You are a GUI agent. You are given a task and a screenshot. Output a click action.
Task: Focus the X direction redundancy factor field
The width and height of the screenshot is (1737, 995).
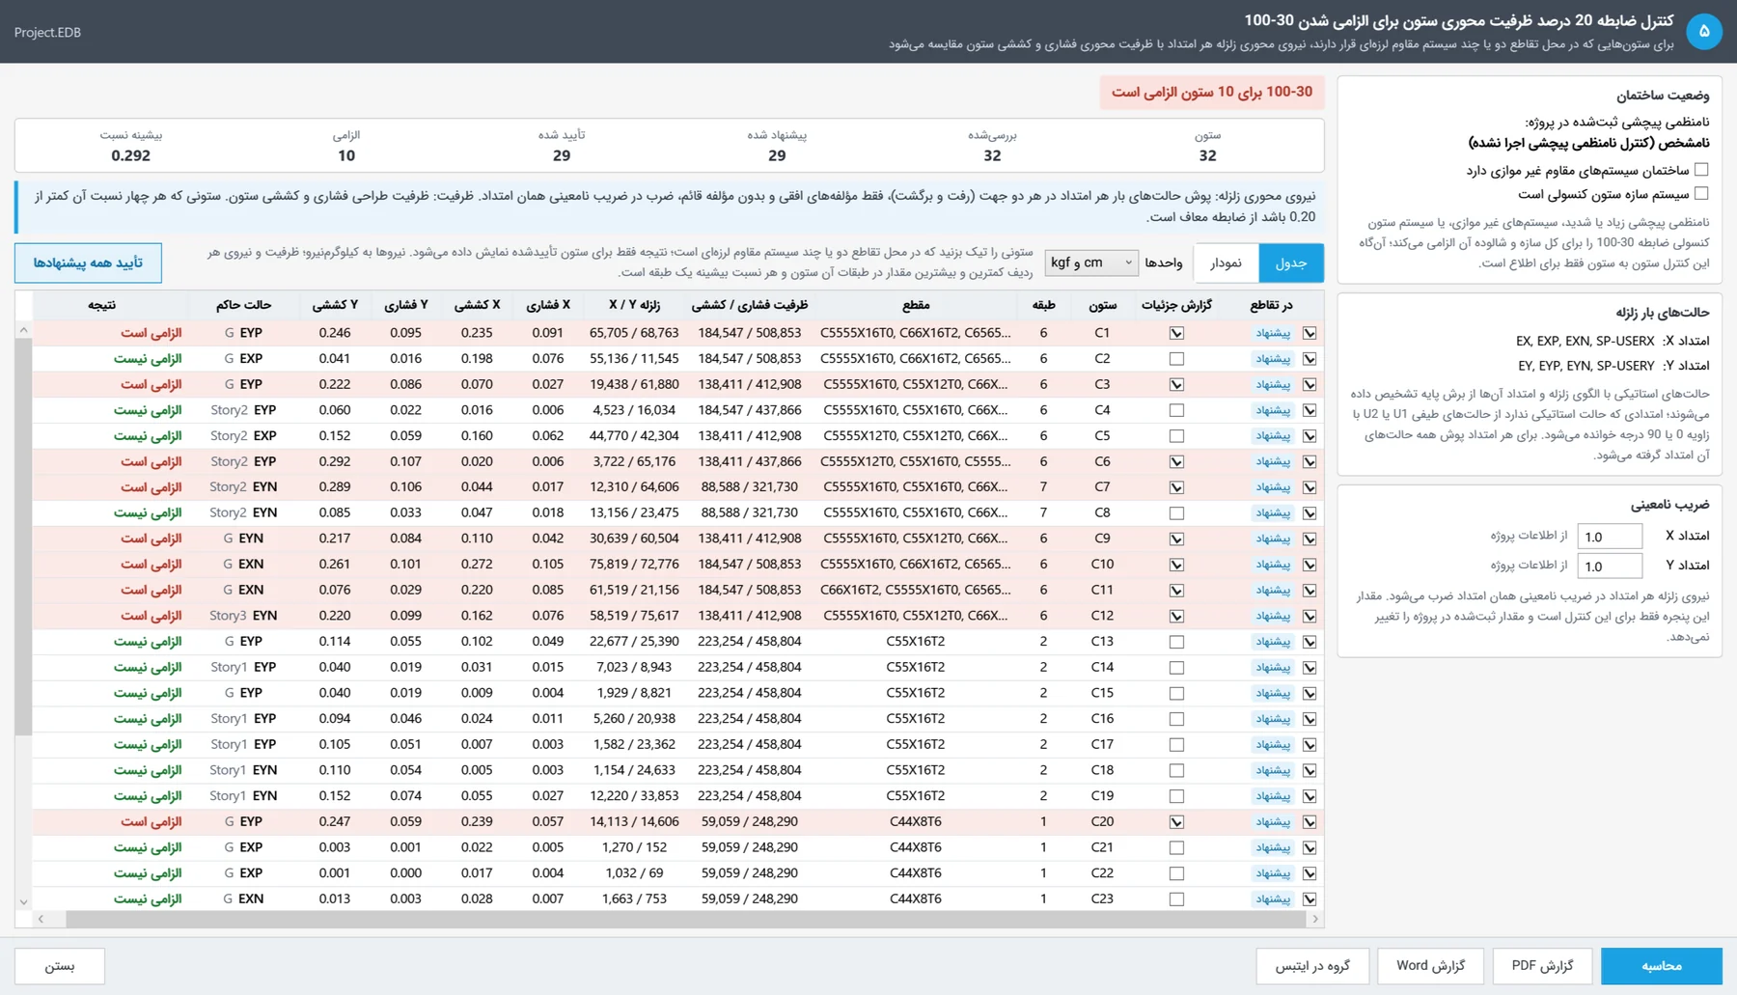(x=1610, y=537)
